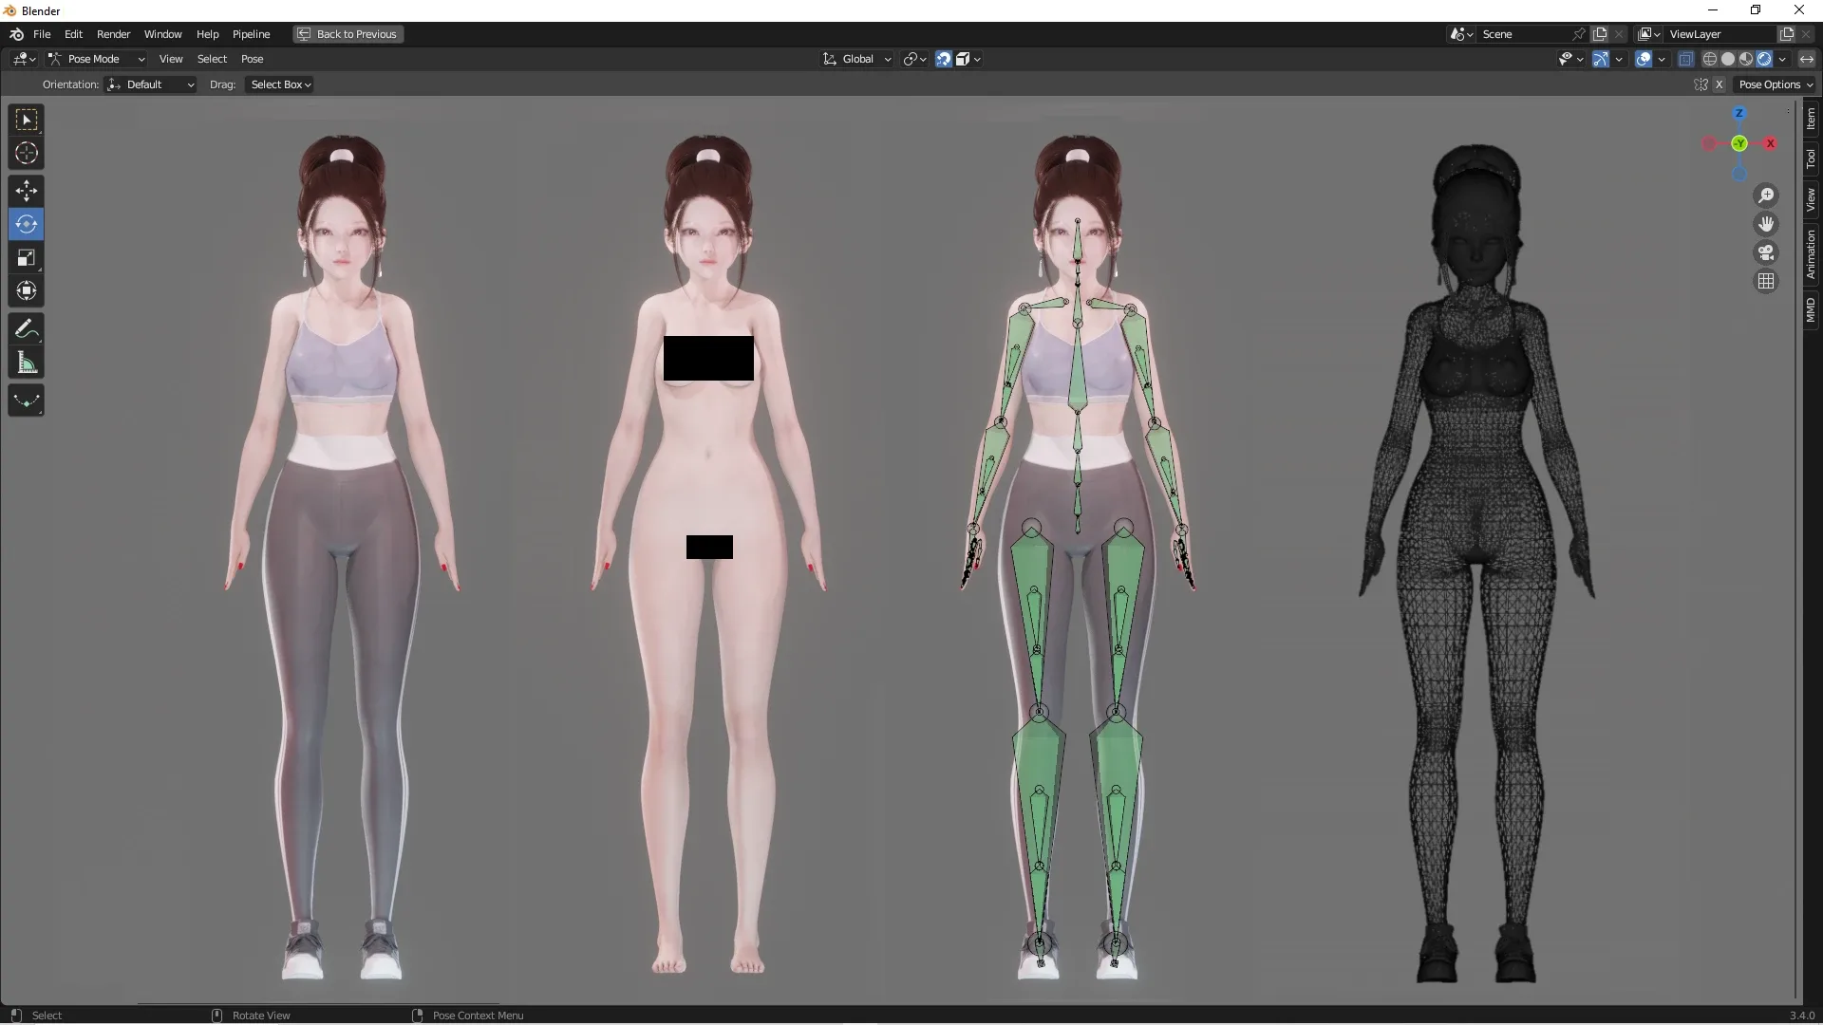The image size is (1823, 1025).
Task: Select the Rotate tool
Action: 26,224
